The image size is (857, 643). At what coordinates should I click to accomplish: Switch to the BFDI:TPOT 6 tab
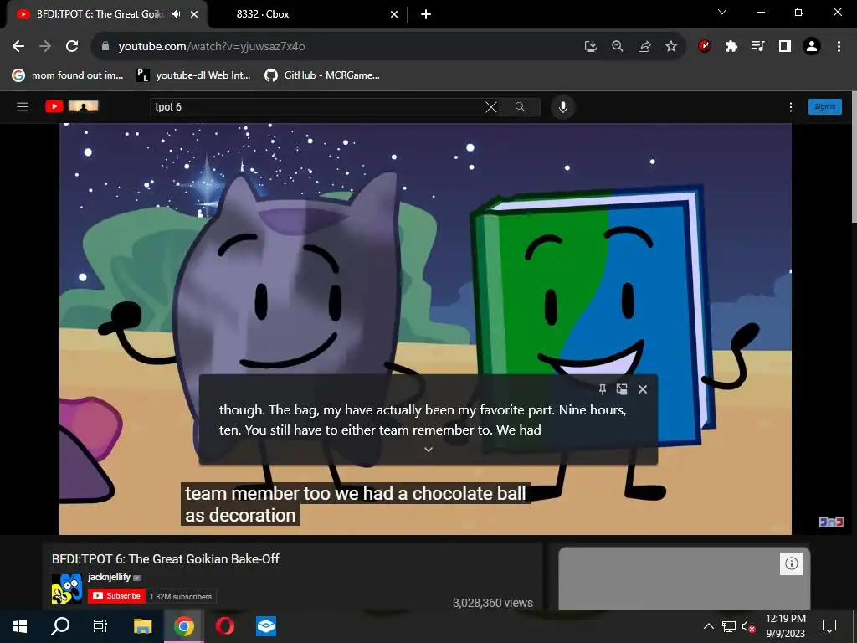(x=100, y=14)
